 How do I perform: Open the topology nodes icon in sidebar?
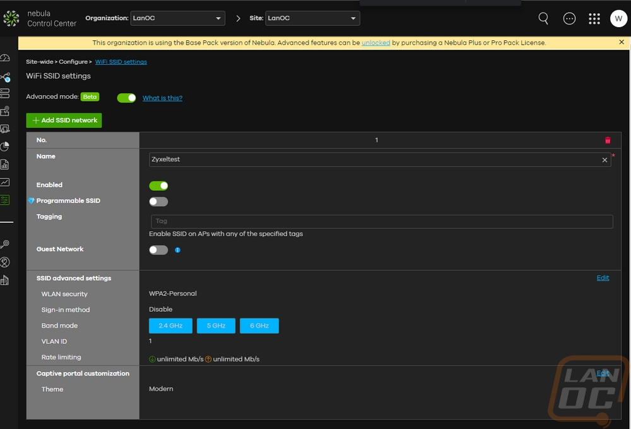pos(5,77)
